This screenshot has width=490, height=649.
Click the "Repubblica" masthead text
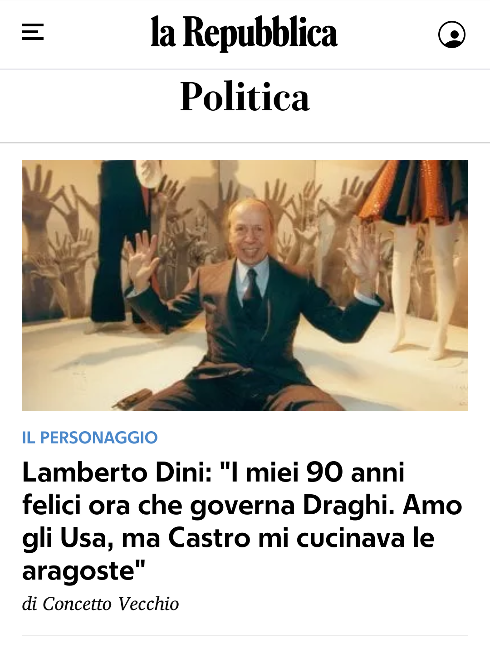(260, 33)
